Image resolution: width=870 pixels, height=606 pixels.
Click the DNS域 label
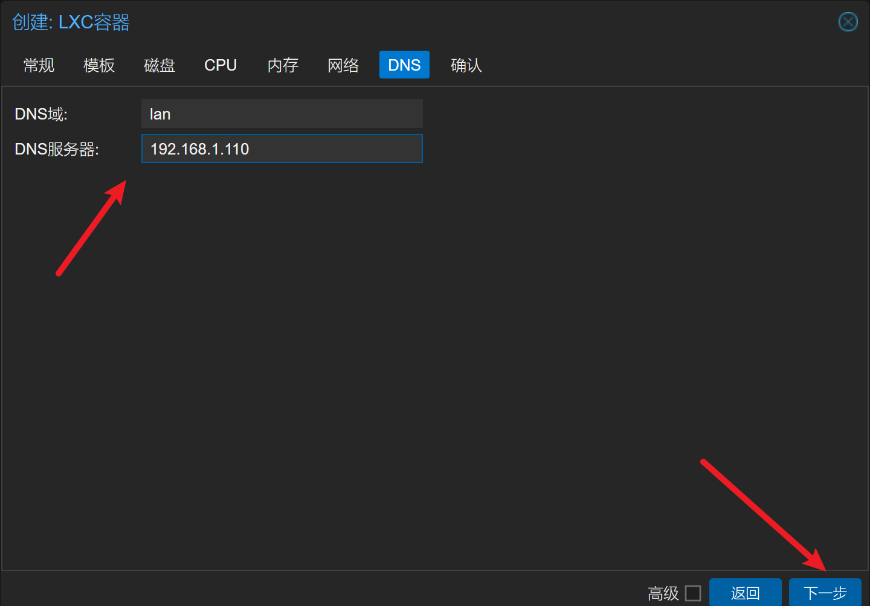point(41,114)
